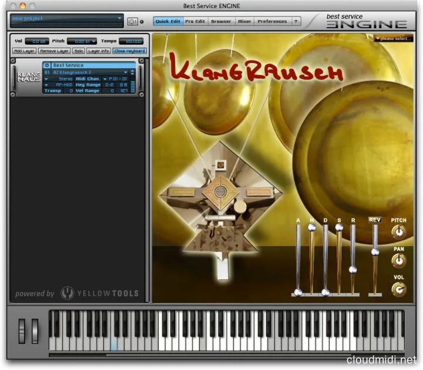The width and height of the screenshot is (423, 370).
Task: Click the Tempo value field
Action: click(x=131, y=41)
